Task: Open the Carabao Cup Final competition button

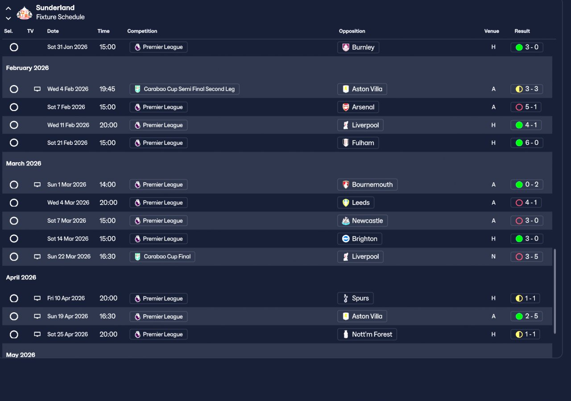Action: coord(162,257)
